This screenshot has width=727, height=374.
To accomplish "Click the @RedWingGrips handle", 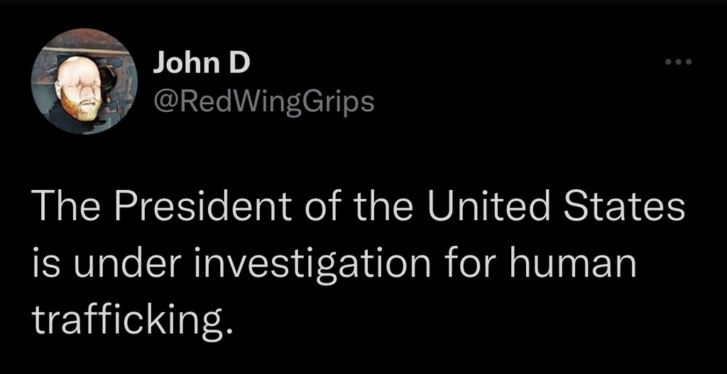I will (263, 102).
